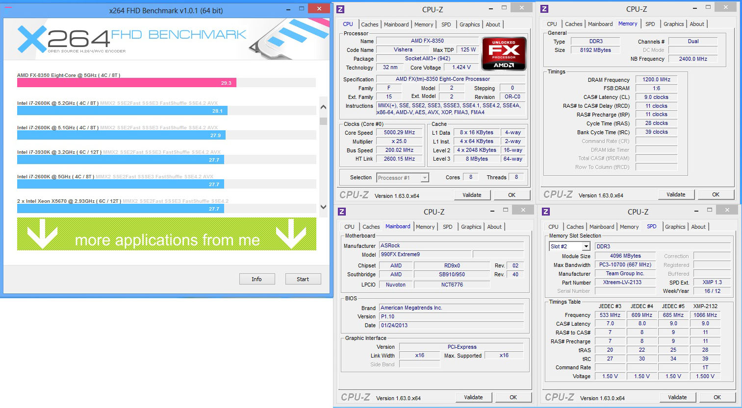Click the Multiplier value x 25.0
Screen dimensions: 742x408
399,141
